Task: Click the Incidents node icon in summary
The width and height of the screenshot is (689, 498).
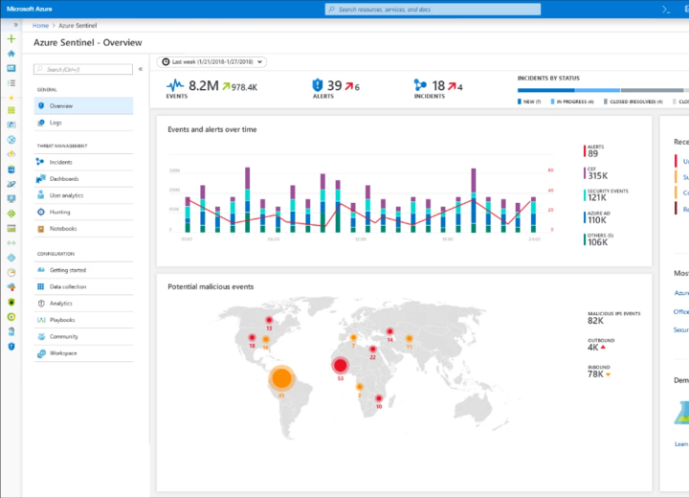Action: pos(420,84)
